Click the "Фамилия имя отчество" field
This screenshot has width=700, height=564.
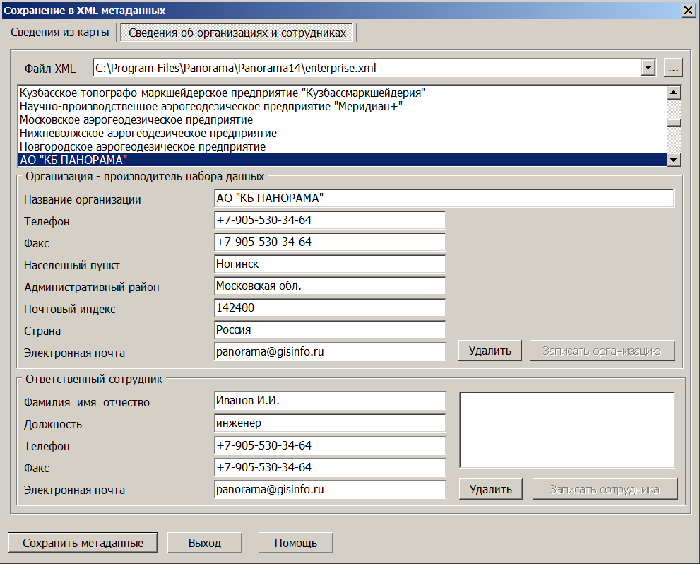pos(329,401)
